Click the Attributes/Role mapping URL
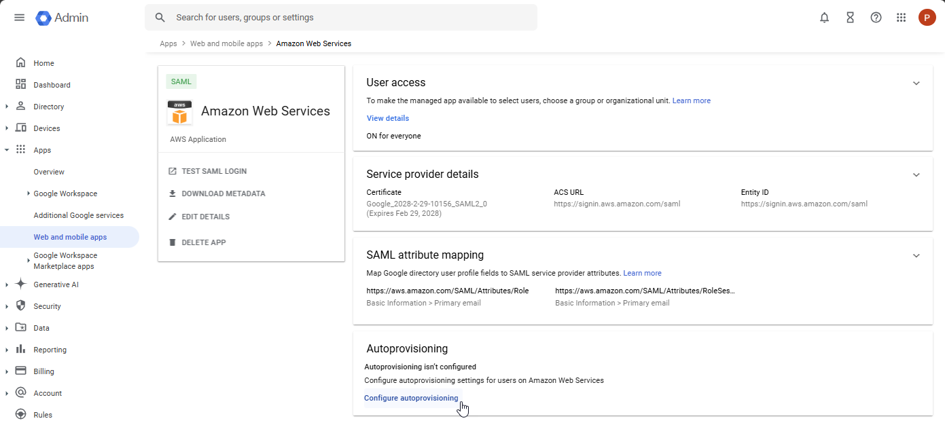Viewport: 945px width, 423px height. tap(448, 291)
